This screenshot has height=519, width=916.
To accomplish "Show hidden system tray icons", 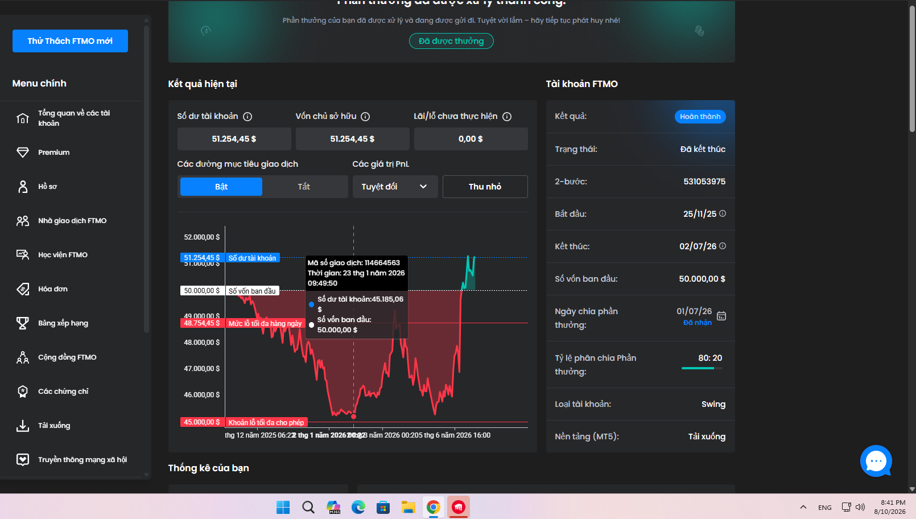I will (803, 507).
